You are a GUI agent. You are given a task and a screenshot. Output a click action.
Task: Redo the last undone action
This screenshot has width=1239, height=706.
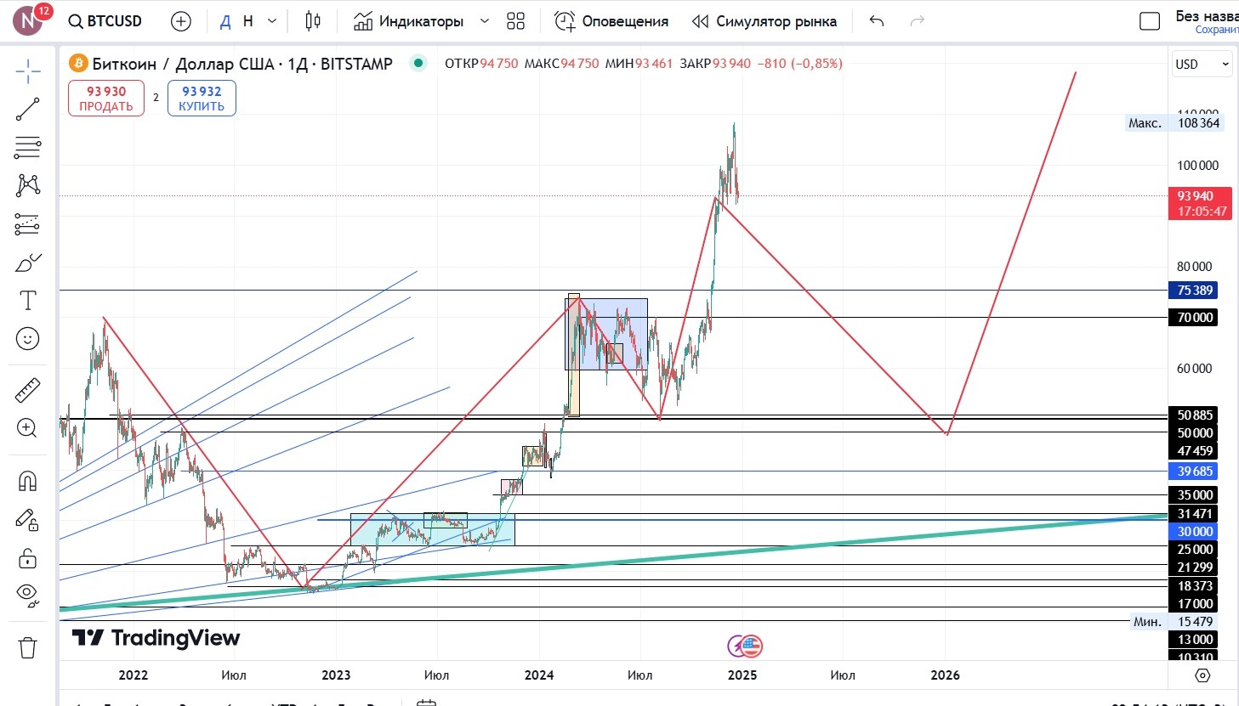click(x=918, y=21)
